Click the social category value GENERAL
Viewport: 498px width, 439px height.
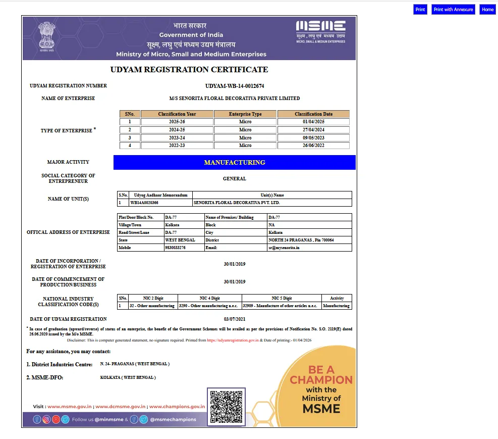point(235,179)
